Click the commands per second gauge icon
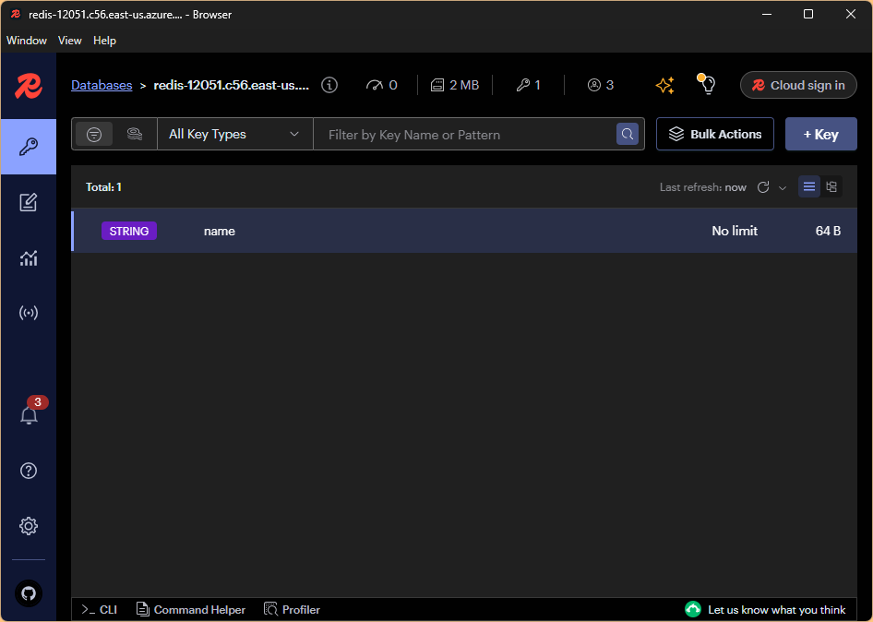Viewport: 873px width, 622px height. pos(374,85)
